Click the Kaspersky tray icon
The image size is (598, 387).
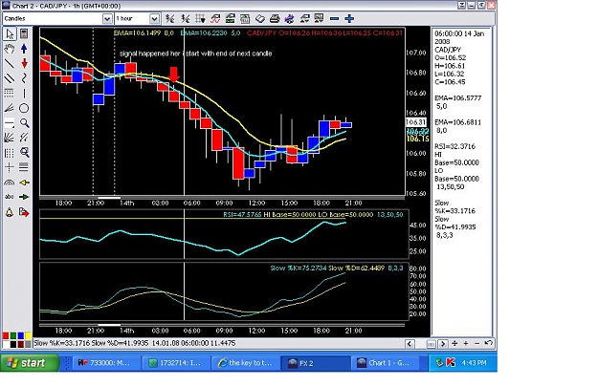click(x=451, y=362)
